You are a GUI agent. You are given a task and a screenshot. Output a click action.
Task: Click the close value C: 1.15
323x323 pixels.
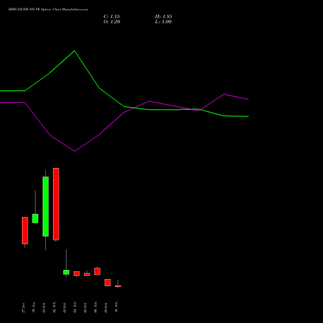click(112, 17)
